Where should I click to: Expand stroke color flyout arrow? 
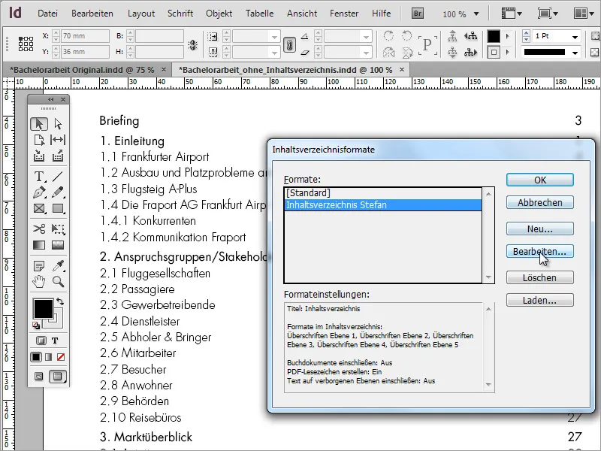click(x=508, y=52)
